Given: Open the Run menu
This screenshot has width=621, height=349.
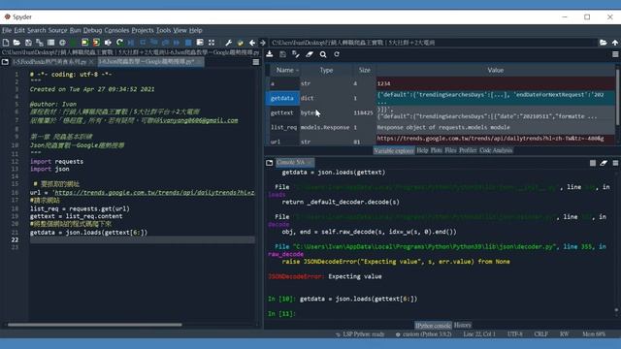Looking at the screenshot, I should tap(76, 30).
